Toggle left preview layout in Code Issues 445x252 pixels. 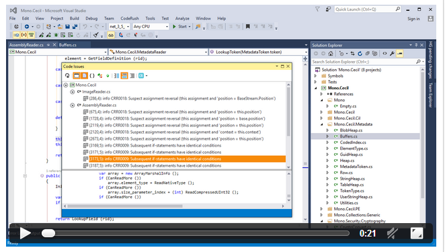pyautogui.click(x=116, y=75)
